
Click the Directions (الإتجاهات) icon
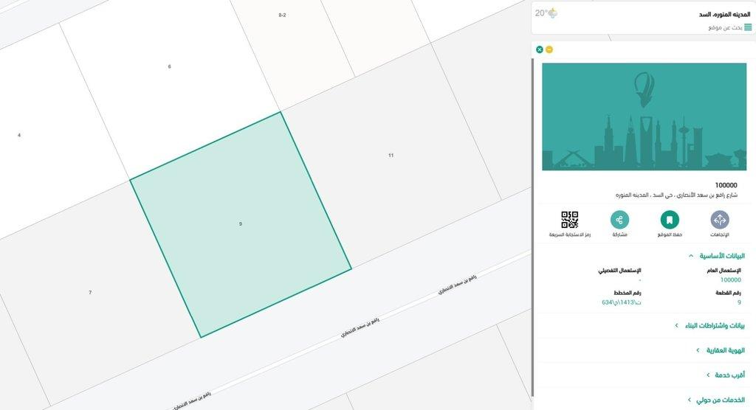[719, 220]
